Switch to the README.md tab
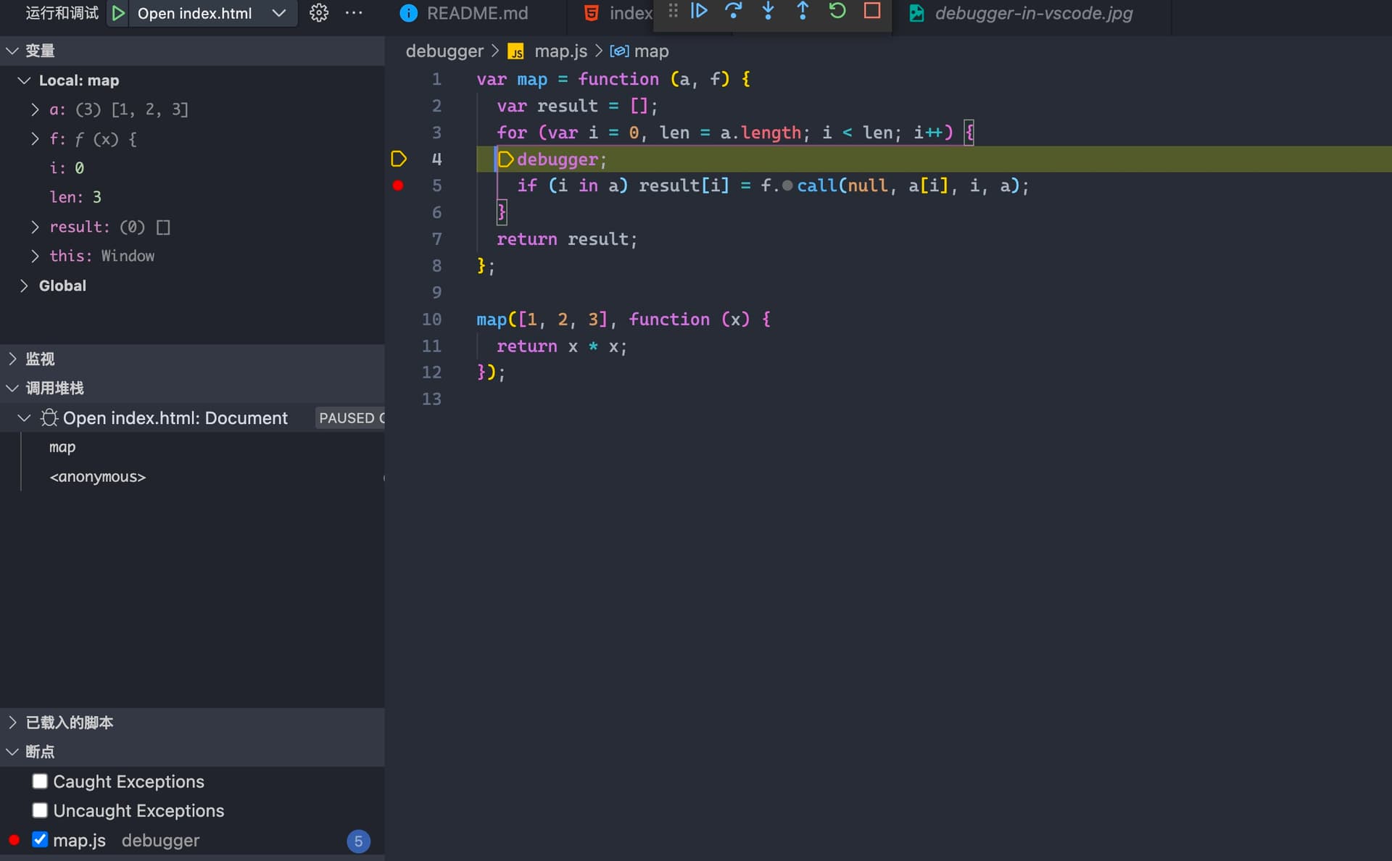Viewport: 1392px width, 861px height. tap(476, 12)
